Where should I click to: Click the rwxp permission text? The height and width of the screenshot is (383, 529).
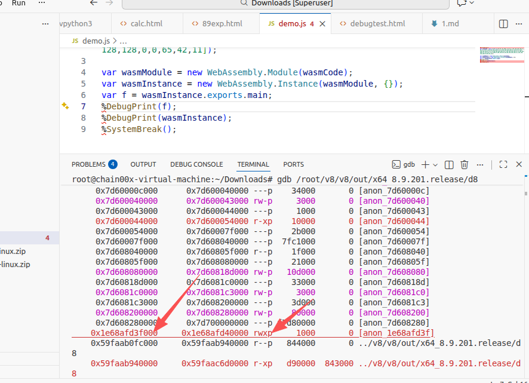click(x=263, y=333)
